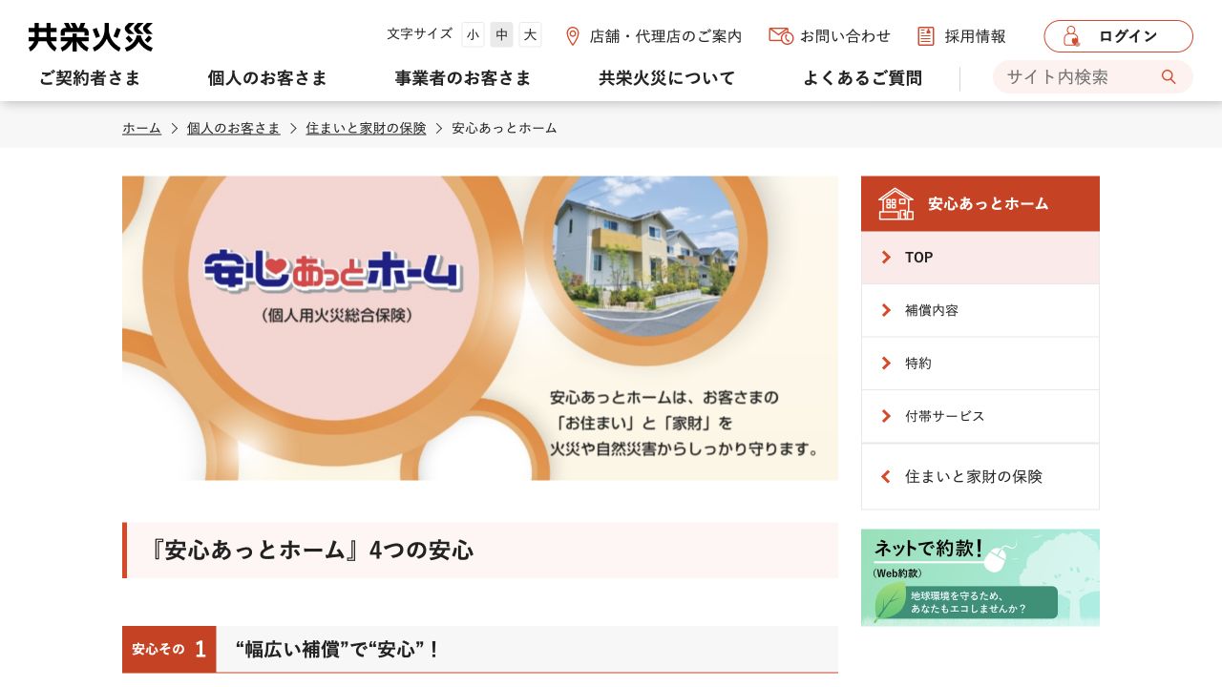Viewport: 1222px width, 687px height.
Task: Click the “幅広い補償”で“安心”! heading
Action: (480, 650)
